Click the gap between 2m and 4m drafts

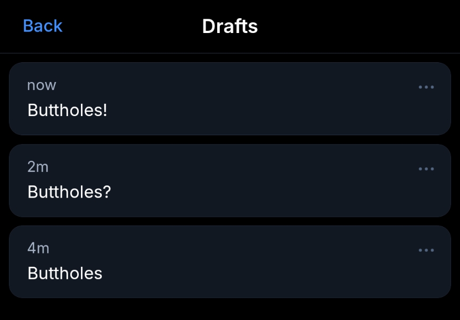230,221
